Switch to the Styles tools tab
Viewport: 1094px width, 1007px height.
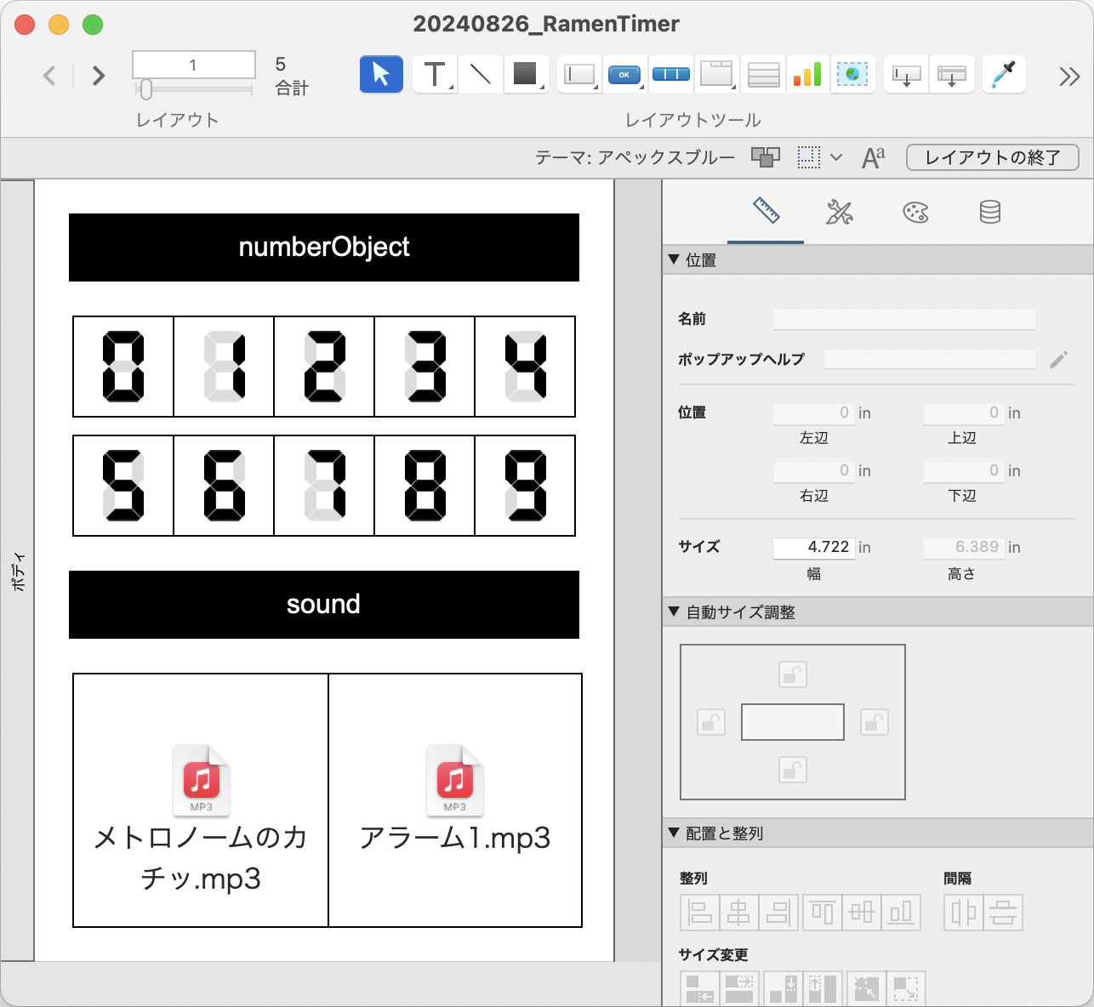click(840, 212)
